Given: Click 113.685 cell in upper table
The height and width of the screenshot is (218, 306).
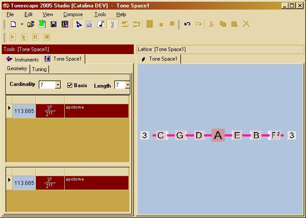Looking at the screenshot, I should [24, 111].
